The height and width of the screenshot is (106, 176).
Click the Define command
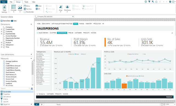coord(49,12)
